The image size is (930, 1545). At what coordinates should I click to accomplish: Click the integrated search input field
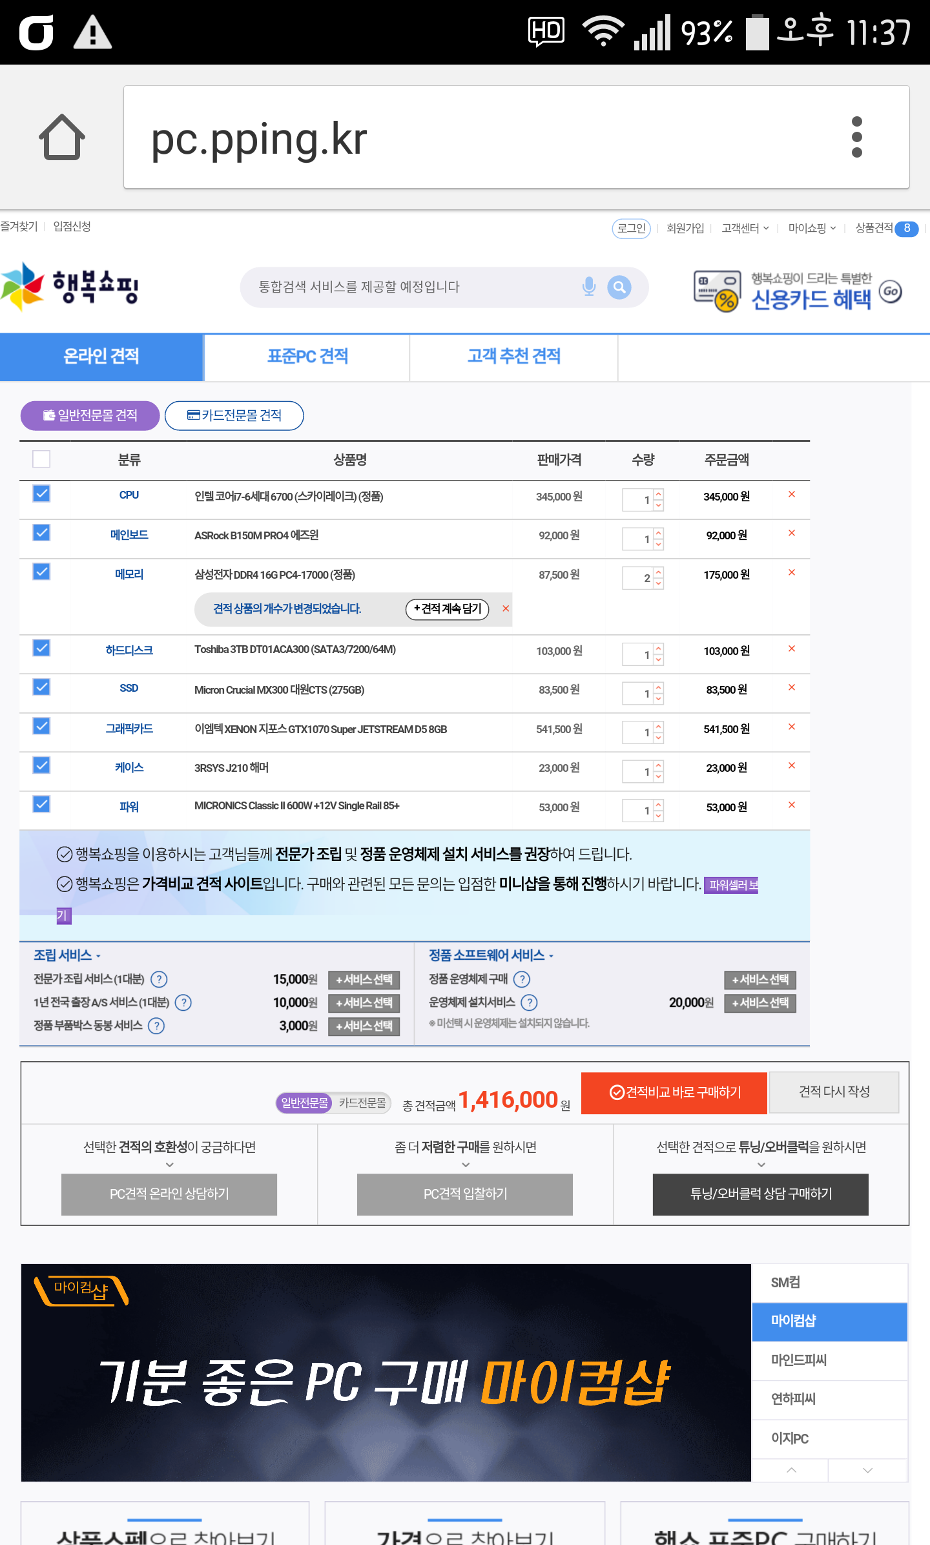coord(413,287)
